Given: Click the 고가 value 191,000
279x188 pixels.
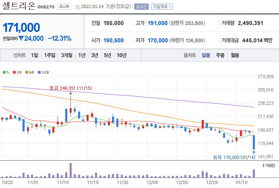Looking at the screenshot, I should pyautogui.click(x=158, y=23).
